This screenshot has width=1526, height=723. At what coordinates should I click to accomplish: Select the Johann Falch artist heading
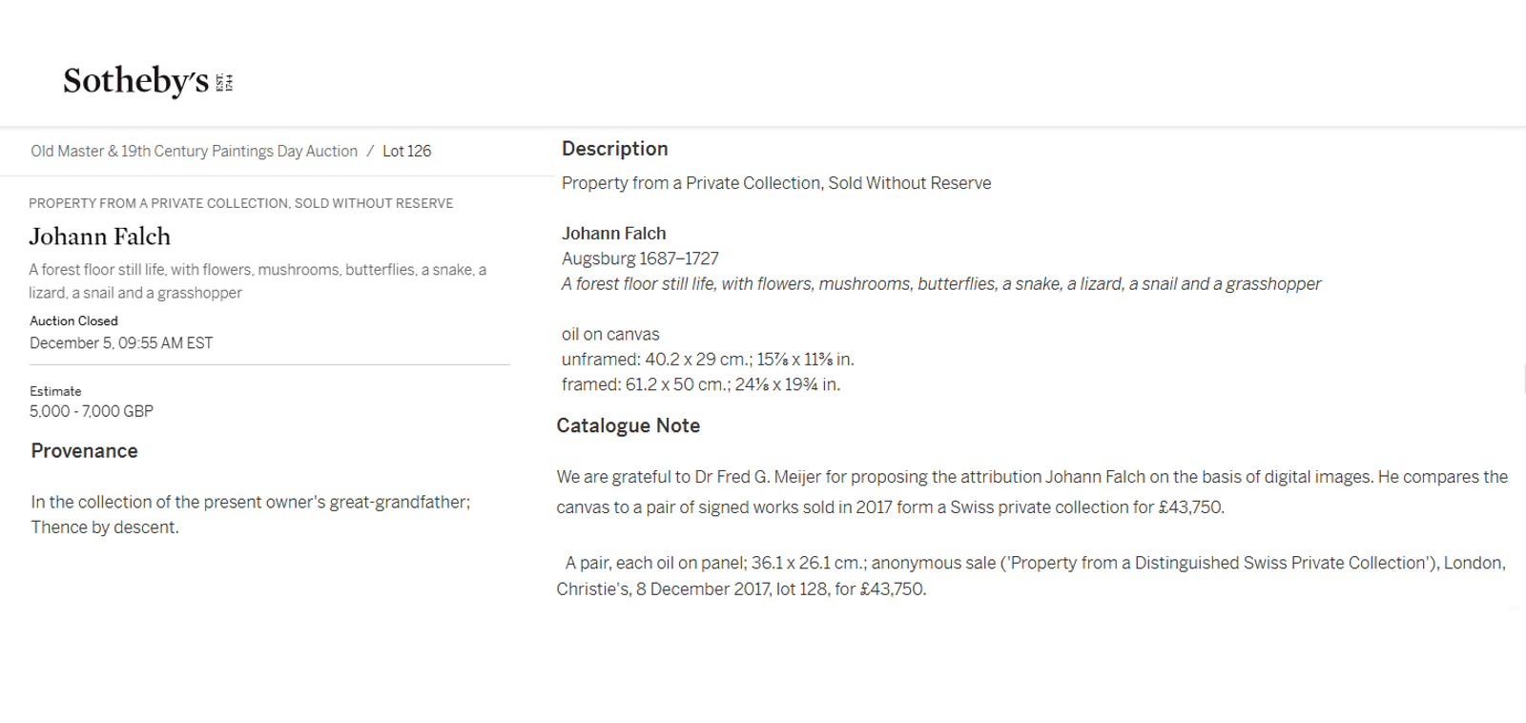click(x=99, y=237)
